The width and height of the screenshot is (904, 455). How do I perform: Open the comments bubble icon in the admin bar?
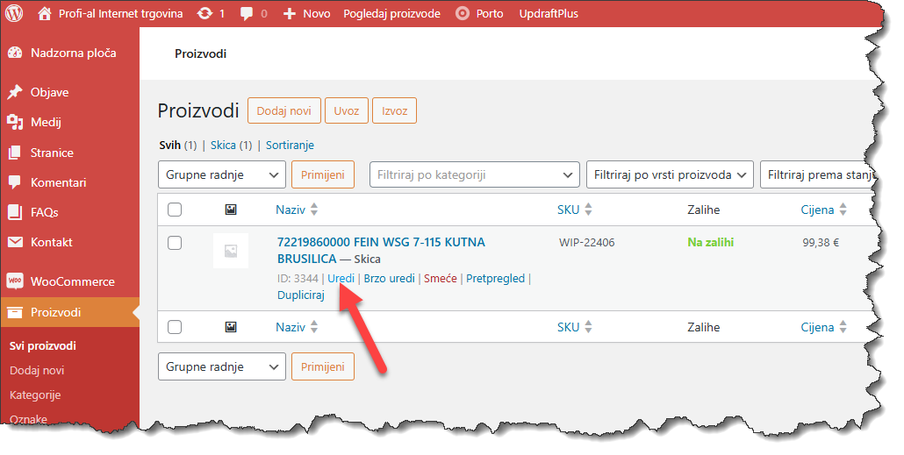pyautogui.click(x=247, y=14)
